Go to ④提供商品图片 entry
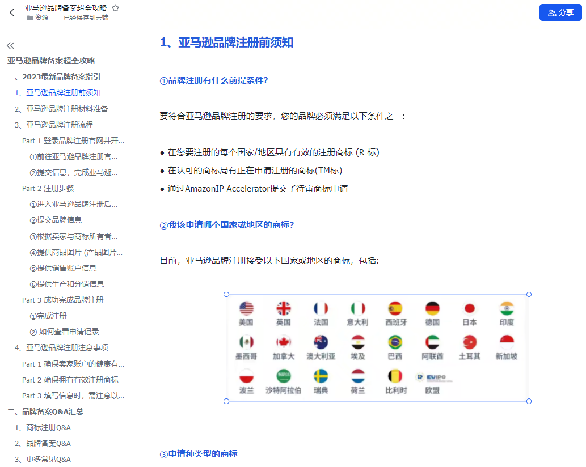The height and width of the screenshot is (467, 586). [x=76, y=252]
